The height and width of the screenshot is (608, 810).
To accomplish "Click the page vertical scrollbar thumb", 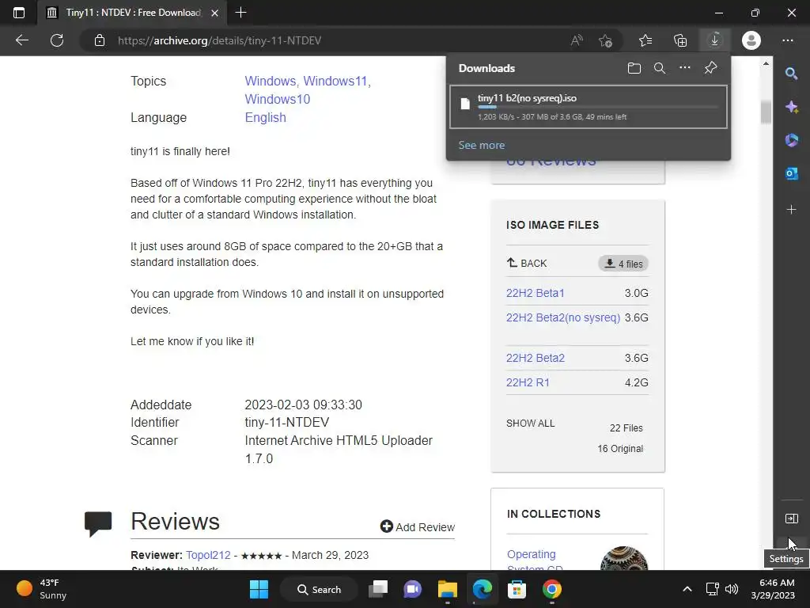I will [766, 111].
